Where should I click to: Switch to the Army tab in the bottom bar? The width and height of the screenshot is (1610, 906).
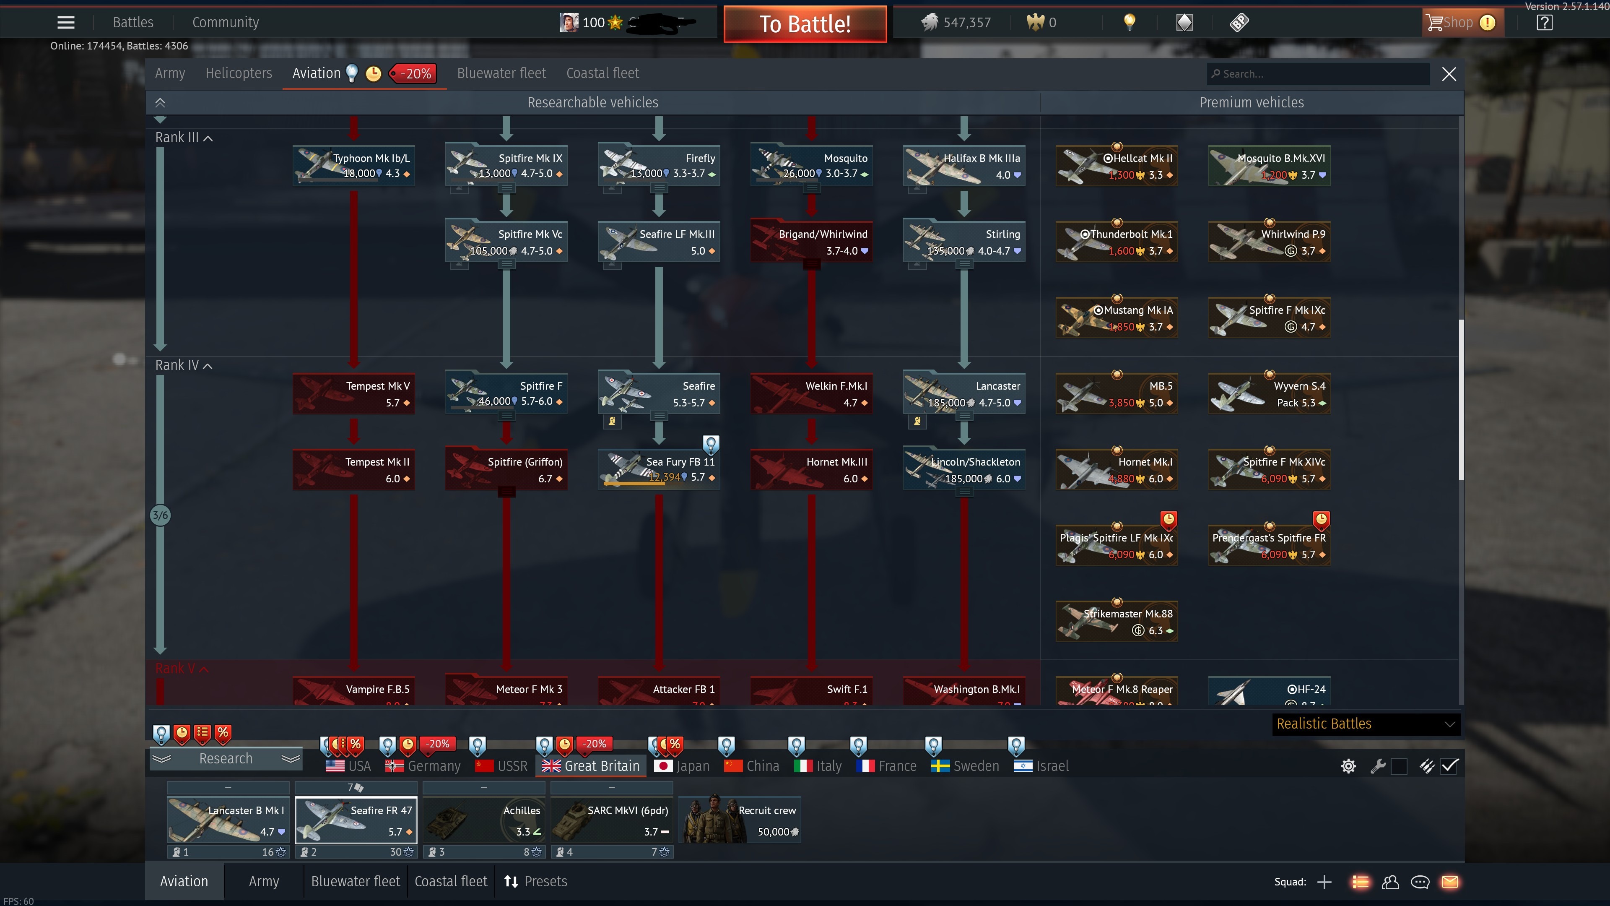pos(264,882)
